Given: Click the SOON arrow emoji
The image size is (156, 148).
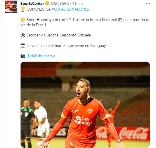Looking at the screenshot, I should coord(23,46).
